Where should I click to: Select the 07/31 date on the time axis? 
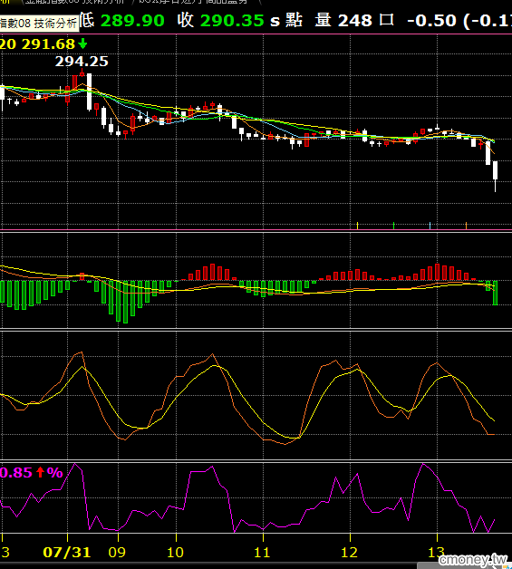coord(67,553)
